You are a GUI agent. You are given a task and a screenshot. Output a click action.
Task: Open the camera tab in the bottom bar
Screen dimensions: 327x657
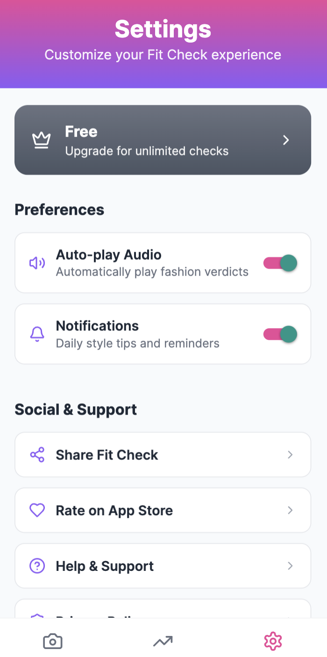(52, 641)
